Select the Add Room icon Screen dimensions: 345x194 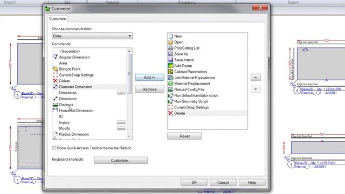coord(170,66)
